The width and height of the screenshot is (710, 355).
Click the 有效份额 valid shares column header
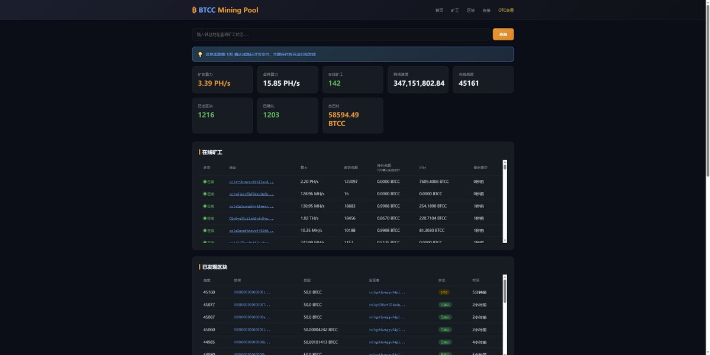coord(351,167)
